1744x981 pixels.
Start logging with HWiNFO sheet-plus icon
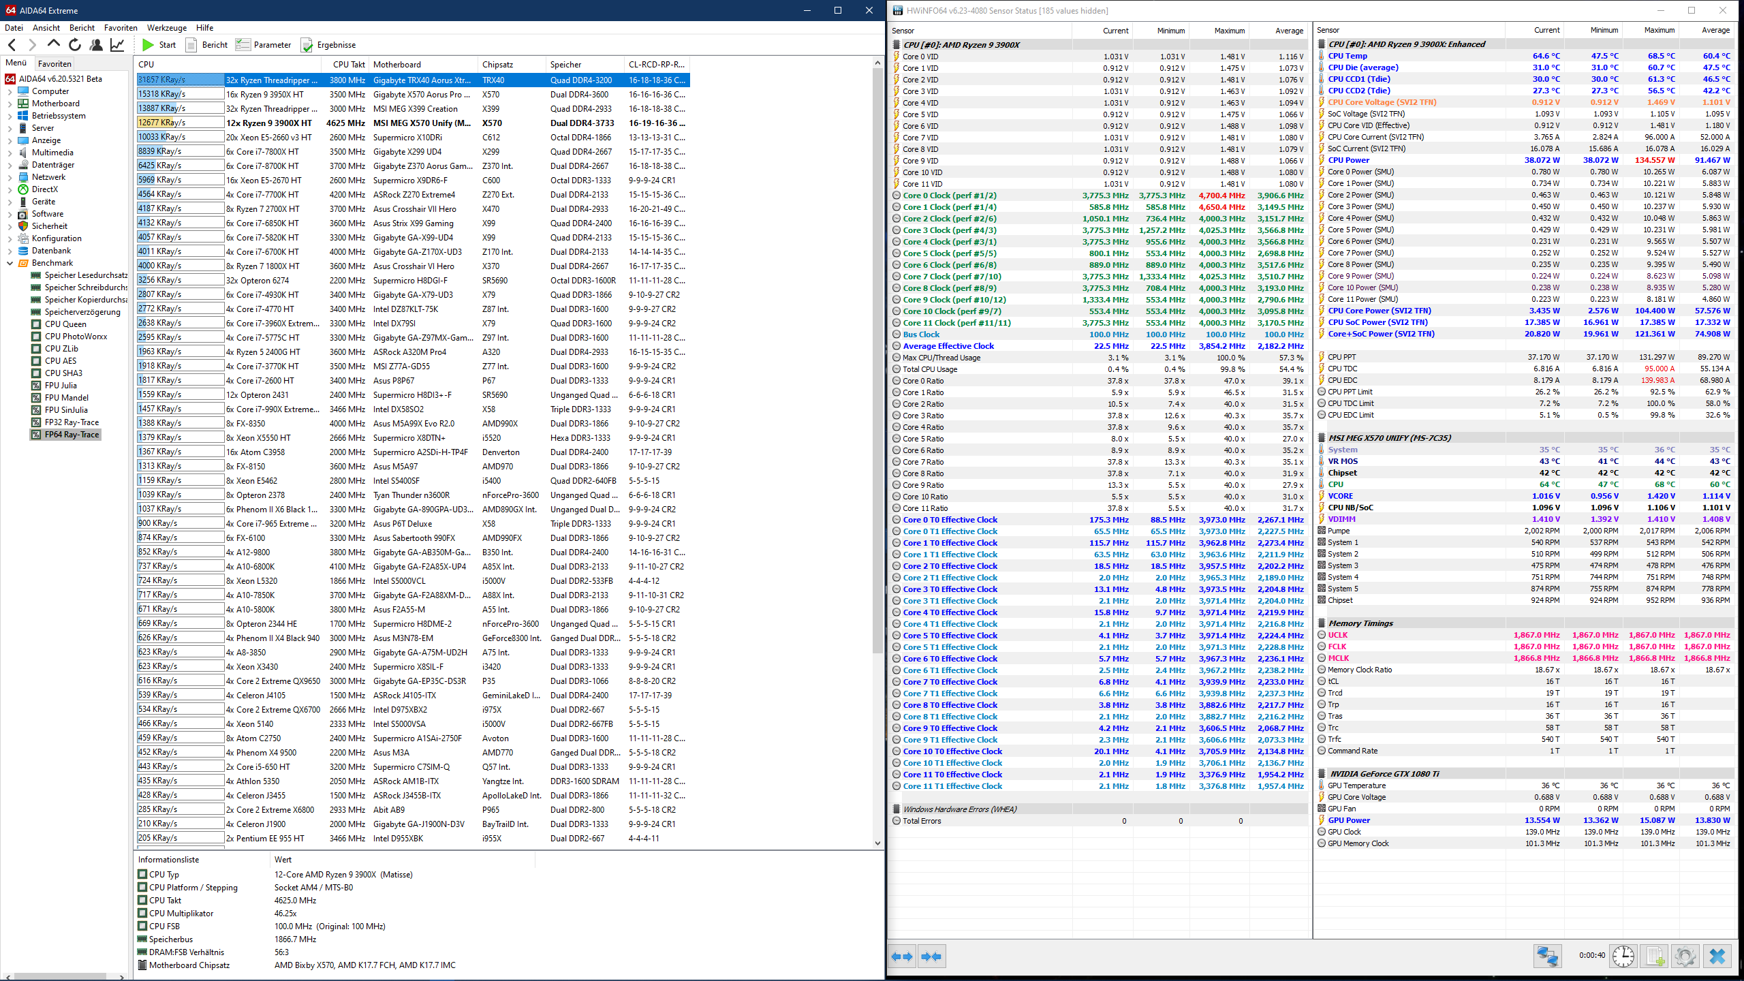click(x=1655, y=956)
